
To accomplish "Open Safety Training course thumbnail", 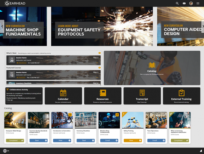I will [133, 120].
